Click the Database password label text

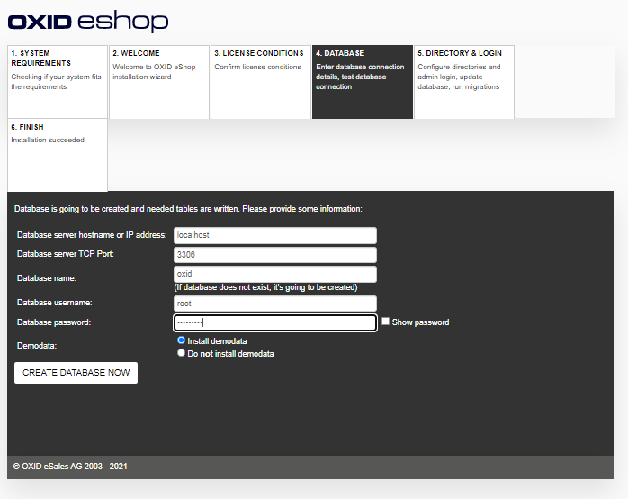[x=54, y=322]
